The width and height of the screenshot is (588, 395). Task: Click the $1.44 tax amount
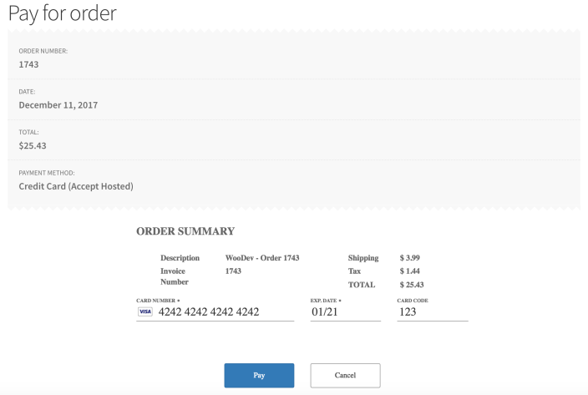coord(409,271)
